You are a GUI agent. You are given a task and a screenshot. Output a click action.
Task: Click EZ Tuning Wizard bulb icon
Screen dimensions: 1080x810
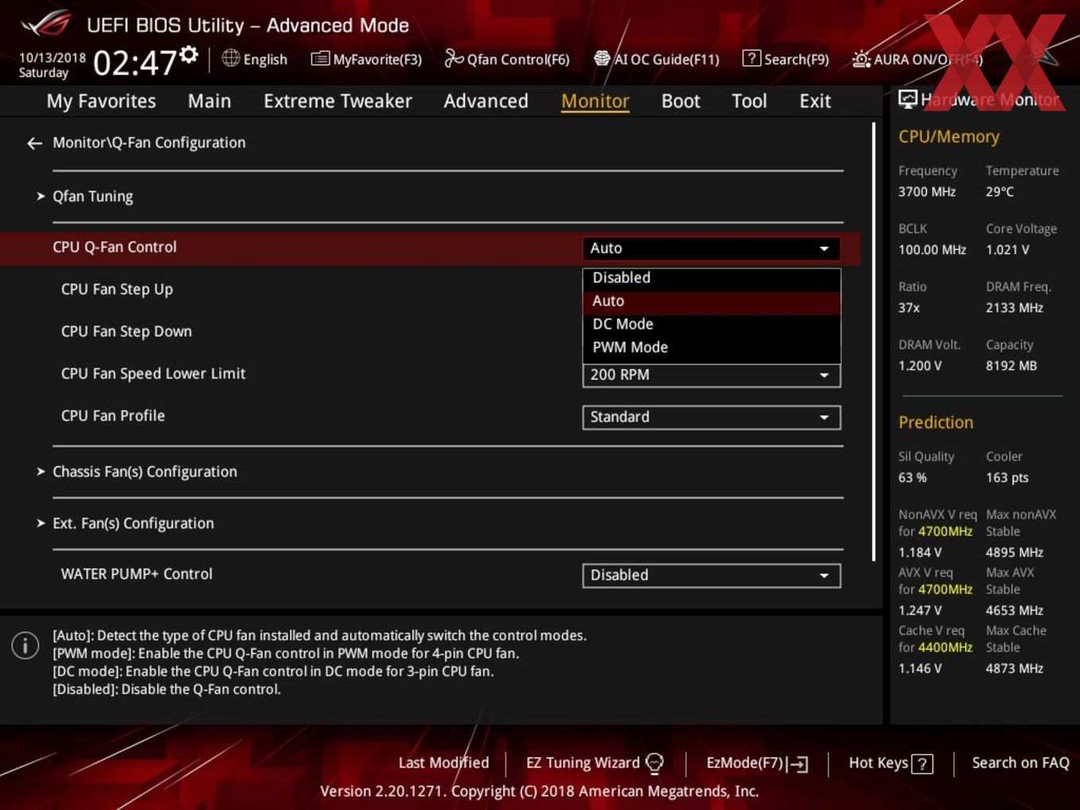[654, 763]
